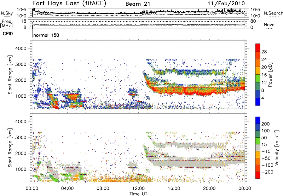
Task: Click the blue bottom segment of Power colorbar
Action: pyautogui.click(x=258, y=102)
